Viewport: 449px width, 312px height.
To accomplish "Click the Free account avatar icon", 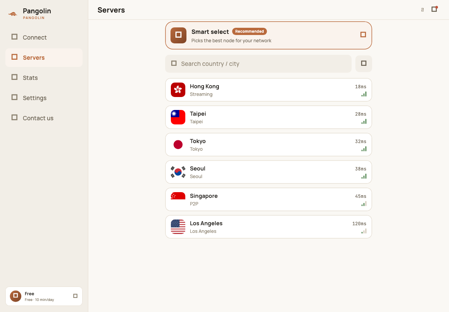I will pos(16,296).
